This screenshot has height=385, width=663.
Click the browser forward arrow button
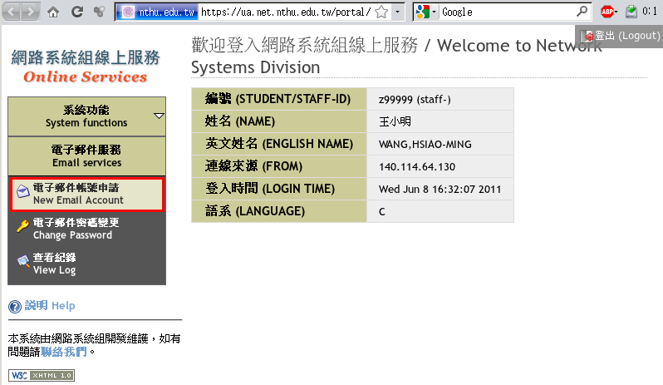pyautogui.click(x=30, y=12)
